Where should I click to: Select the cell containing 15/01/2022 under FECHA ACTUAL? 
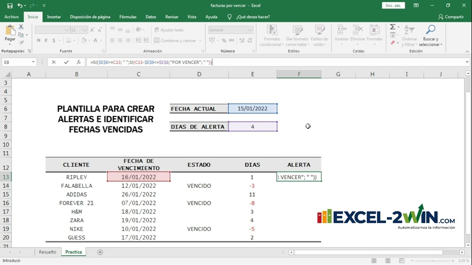point(253,109)
